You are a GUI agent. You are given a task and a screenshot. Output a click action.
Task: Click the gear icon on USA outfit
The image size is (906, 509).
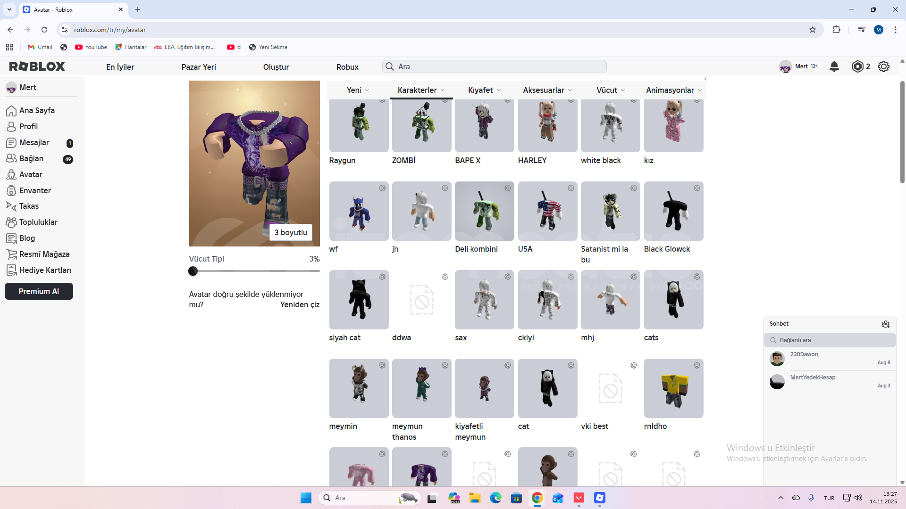tap(570, 188)
